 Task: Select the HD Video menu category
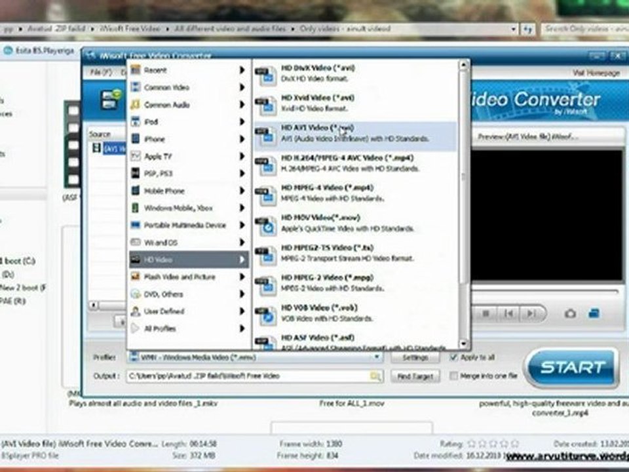pos(189,260)
